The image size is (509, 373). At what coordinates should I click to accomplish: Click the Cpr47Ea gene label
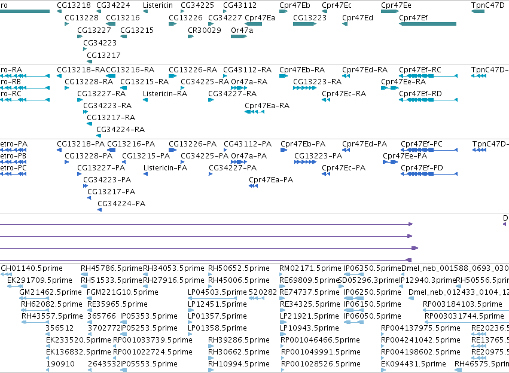tap(260, 17)
